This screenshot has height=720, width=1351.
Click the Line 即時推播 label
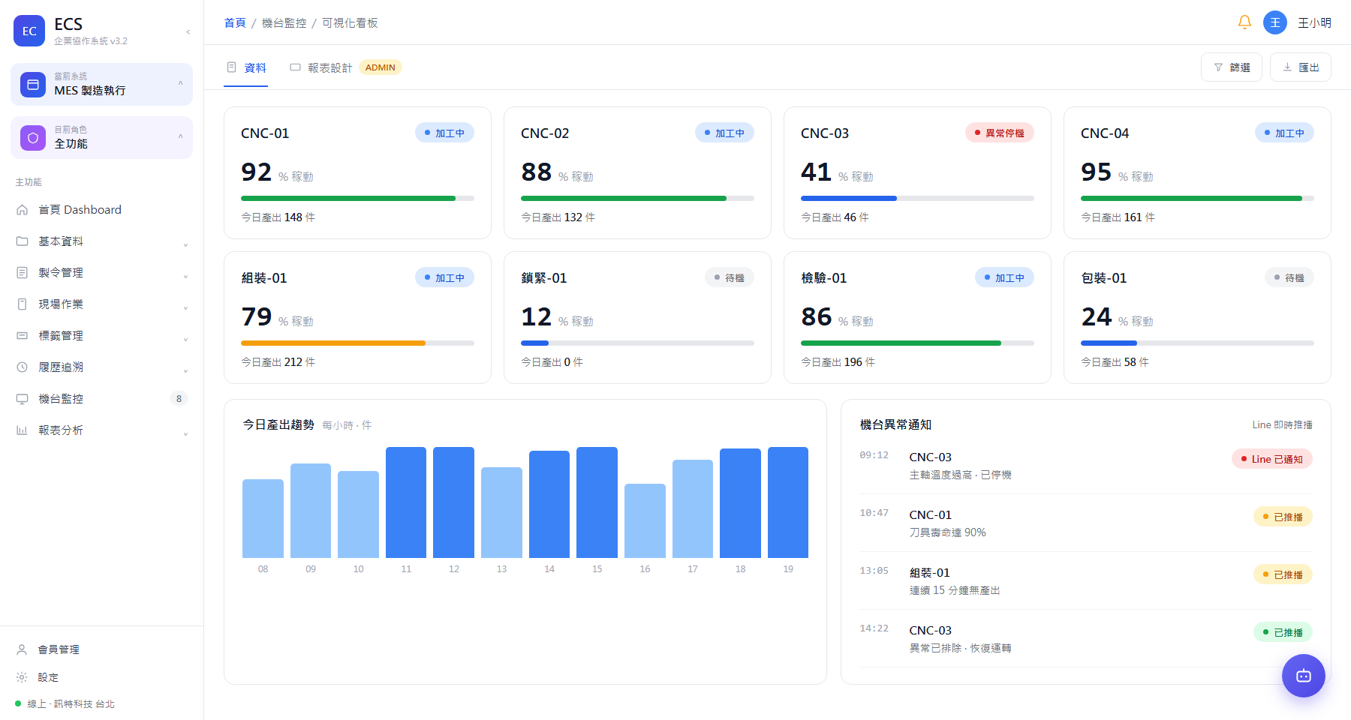[1282, 424]
